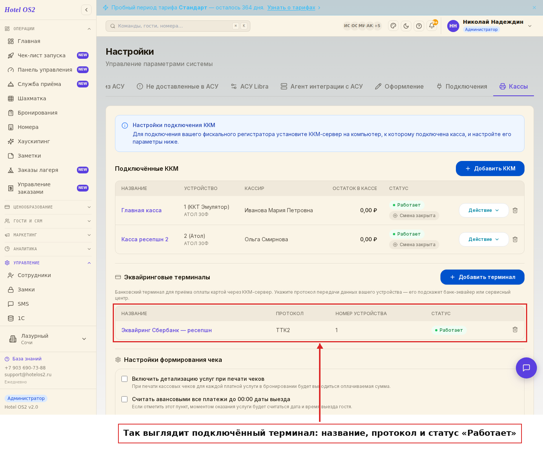Open the Подключения tab
The width and height of the screenshot is (543, 452).
click(x=462, y=86)
